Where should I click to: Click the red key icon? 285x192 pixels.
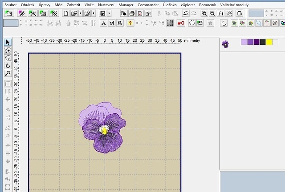(181, 23)
